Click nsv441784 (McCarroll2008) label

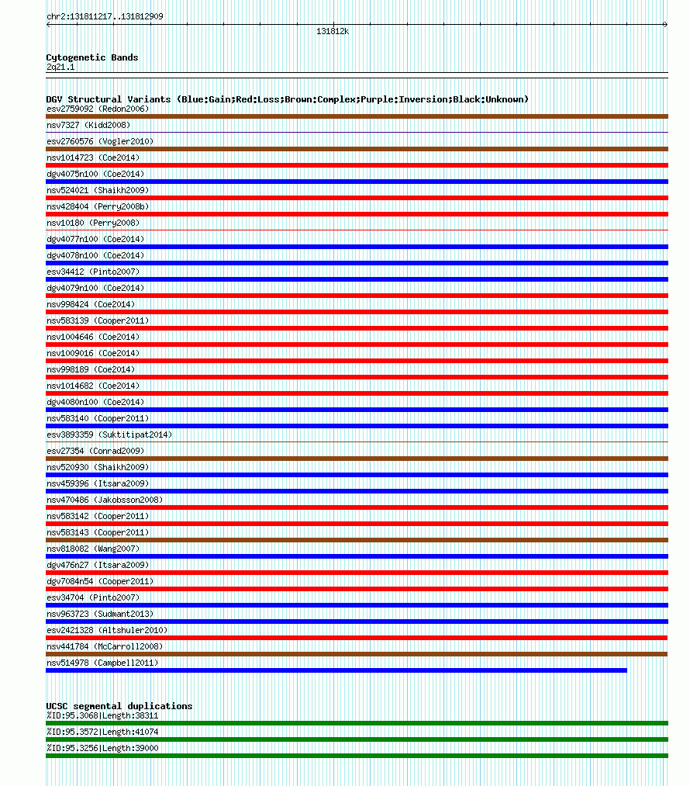tap(105, 646)
